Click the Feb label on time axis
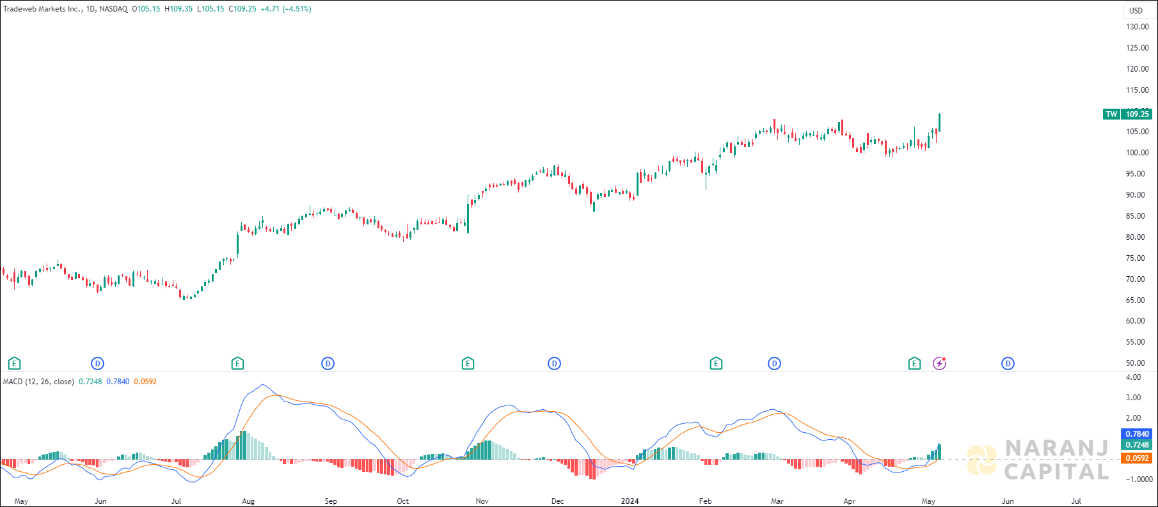1158x507 pixels. pyautogui.click(x=705, y=501)
